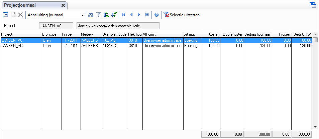The height and width of the screenshot is (139, 319).
Task: Click the grey X delete icon
Action: [20, 15]
